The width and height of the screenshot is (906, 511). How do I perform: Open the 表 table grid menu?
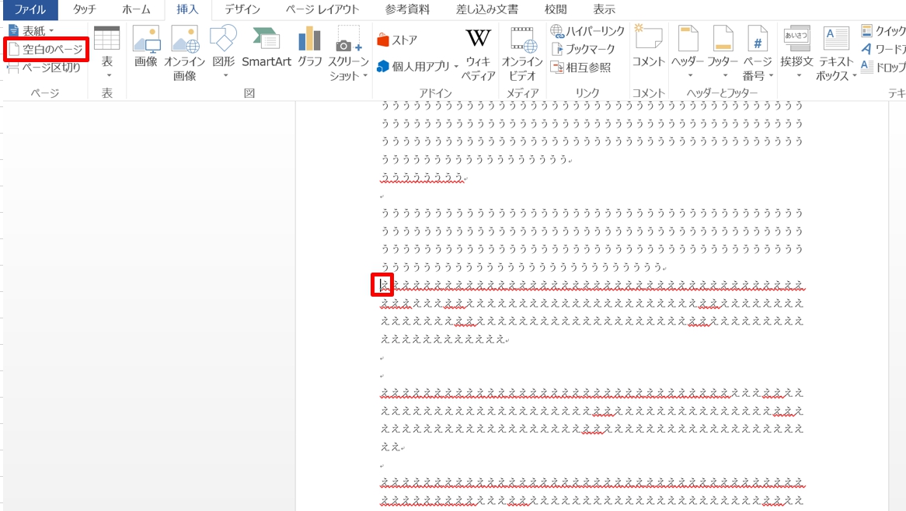coord(107,52)
